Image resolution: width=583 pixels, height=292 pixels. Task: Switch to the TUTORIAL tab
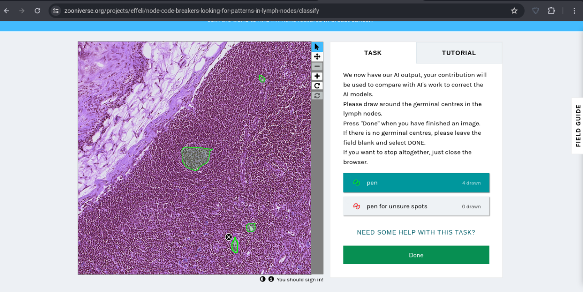coord(459,53)
